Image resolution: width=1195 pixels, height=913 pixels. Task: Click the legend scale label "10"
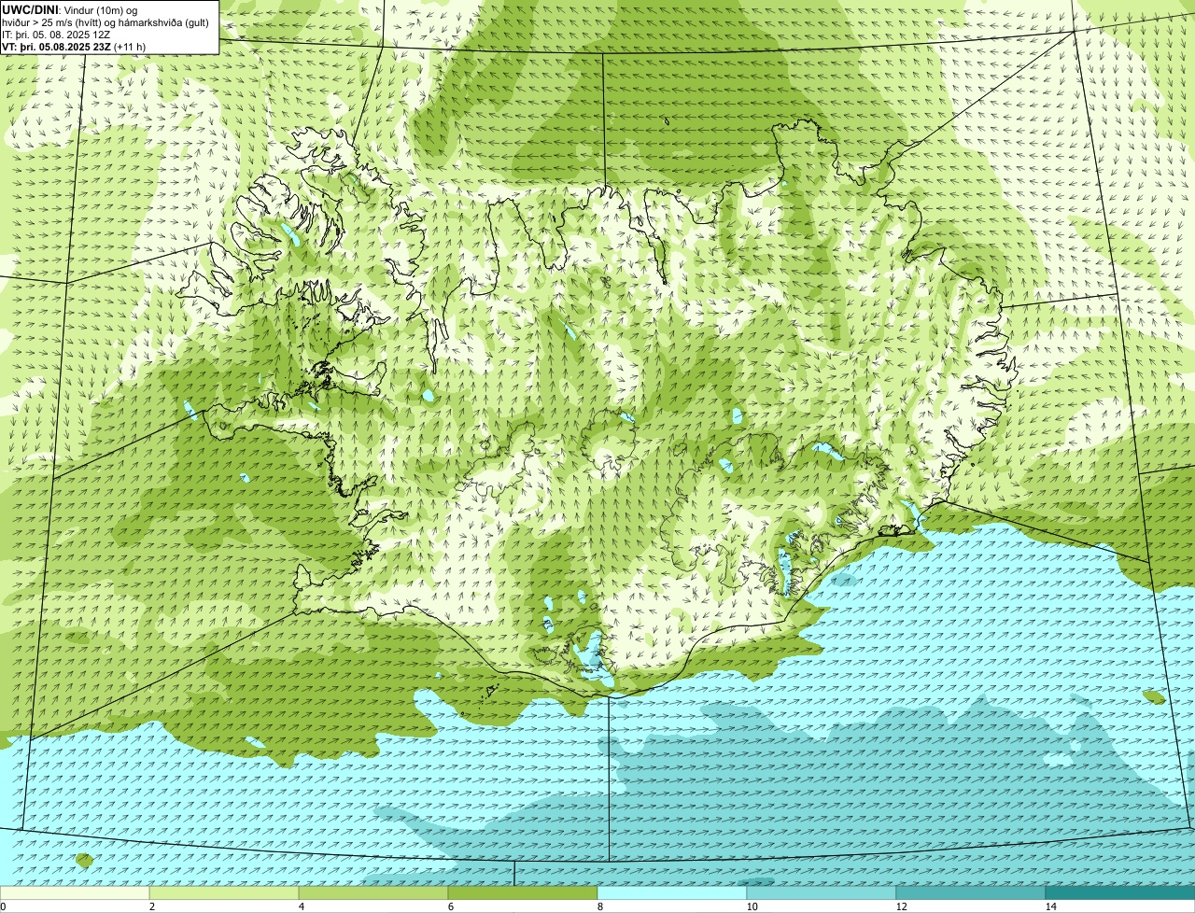752,906
